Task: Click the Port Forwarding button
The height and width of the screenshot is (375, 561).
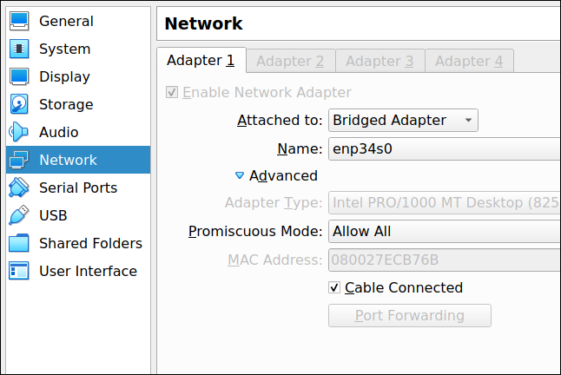Action: [x=410, y=315]
